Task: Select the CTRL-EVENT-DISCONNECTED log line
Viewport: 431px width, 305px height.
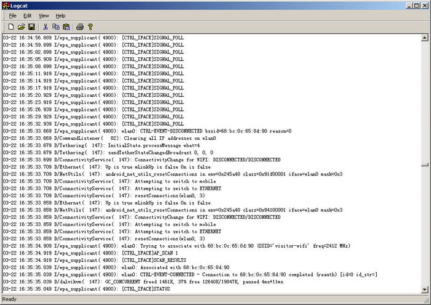Action: pyautogui.click(x=147, y=131)
